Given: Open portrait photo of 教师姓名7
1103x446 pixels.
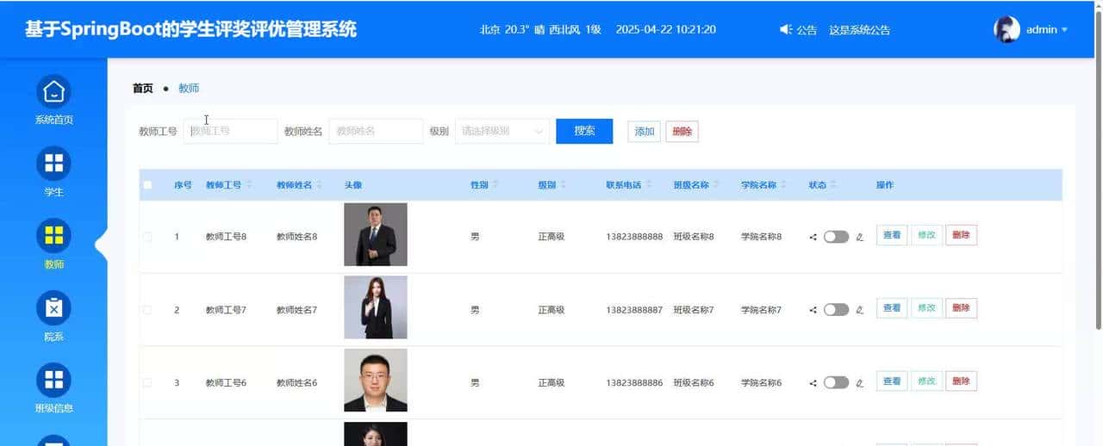Looking at the screenshot, I should pos(376,307).
